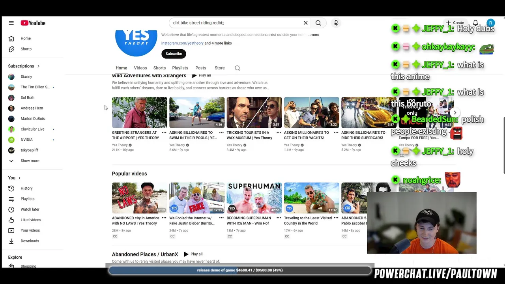
Task: Open options for Asking Billionaires Swim video
Action: pos(221,133)
